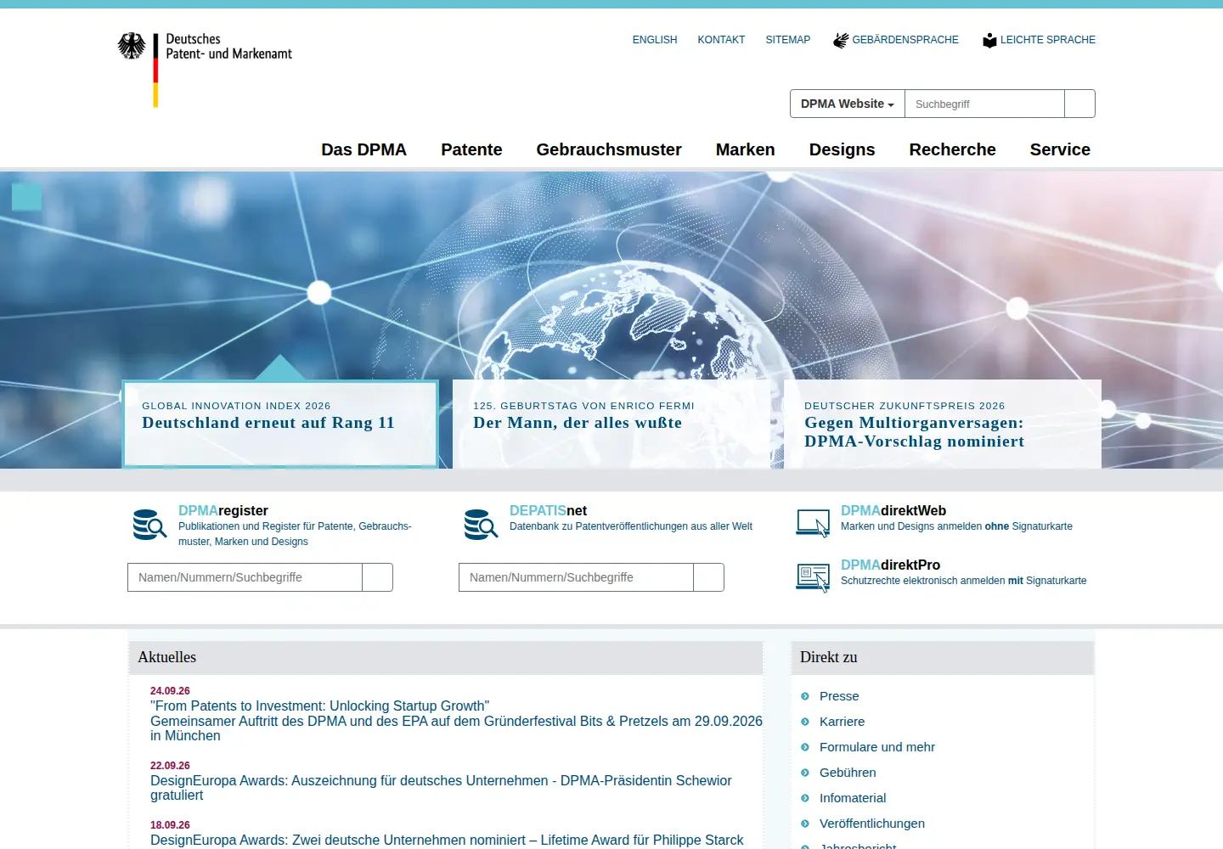Switch the site to English

[x=655, y=40]
